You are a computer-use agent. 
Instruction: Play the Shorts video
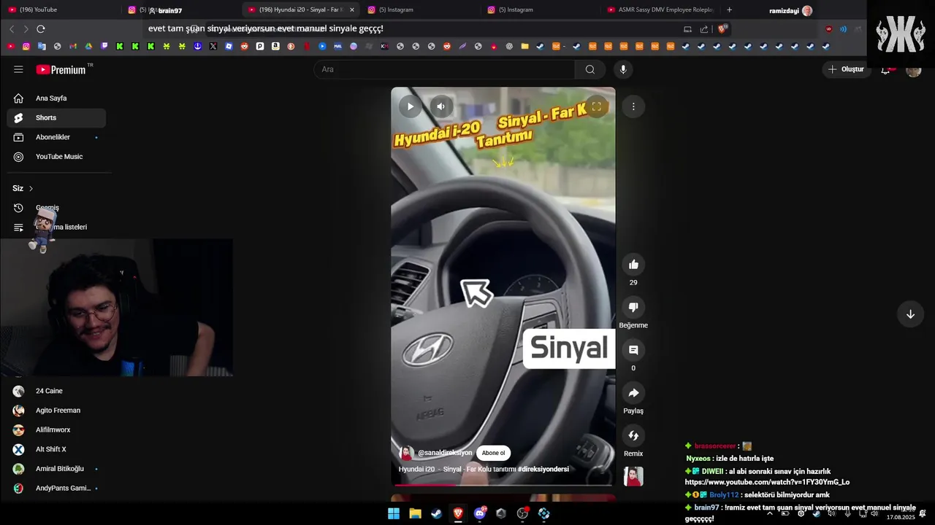pos(410,106)
